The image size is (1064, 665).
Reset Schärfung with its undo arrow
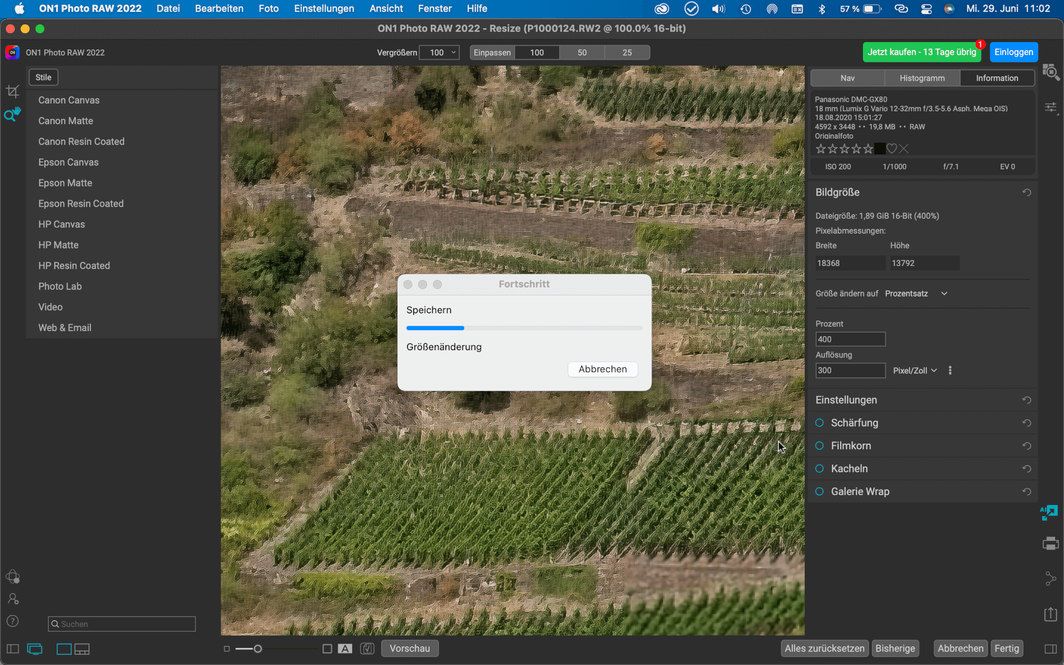1027,423
